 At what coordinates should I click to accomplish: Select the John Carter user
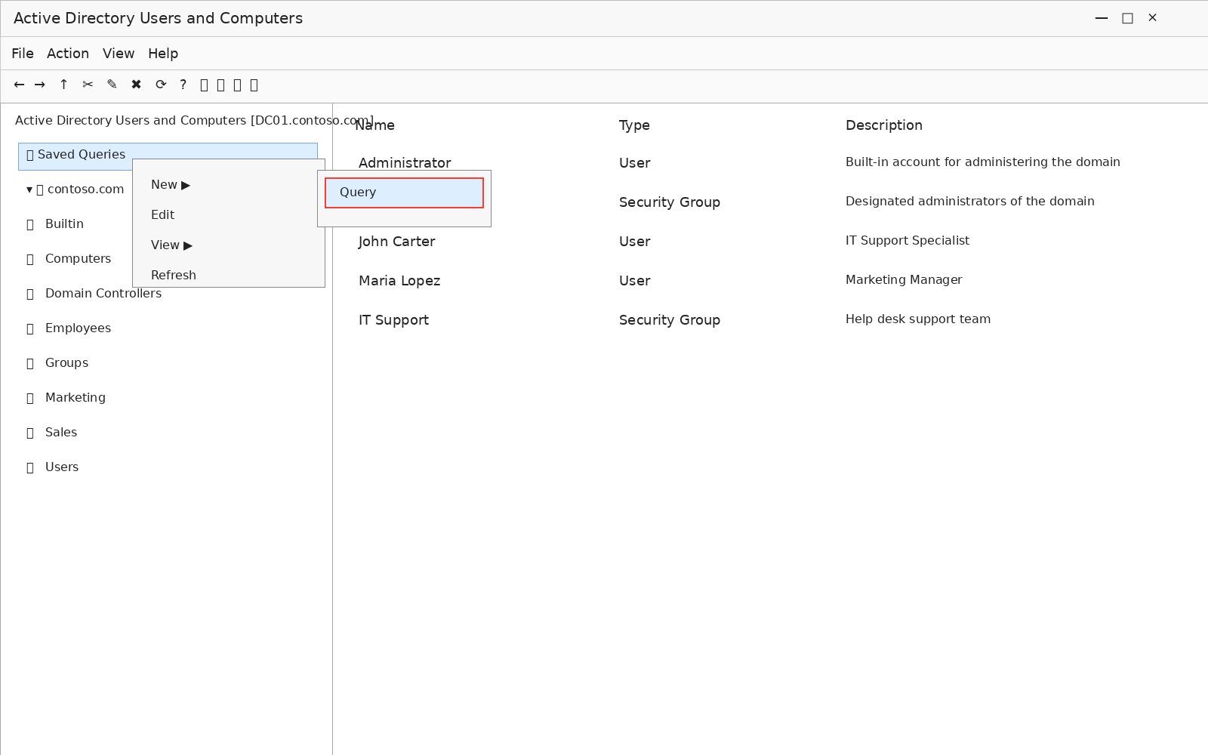pyautogui.click(x=396, y=242)
